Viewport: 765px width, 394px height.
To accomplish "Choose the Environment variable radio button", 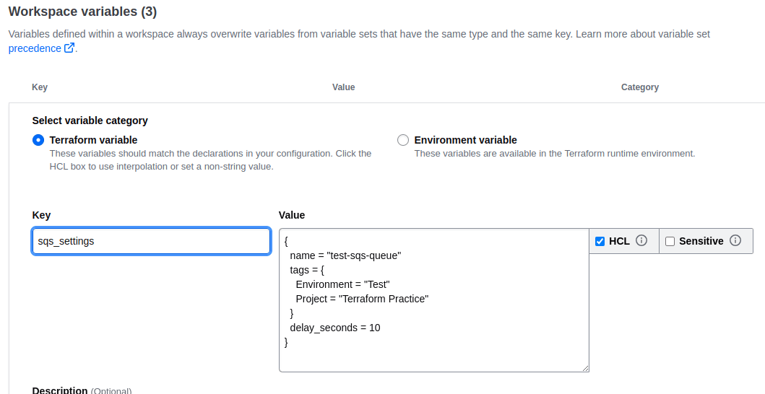I will (x=403, y=140).
